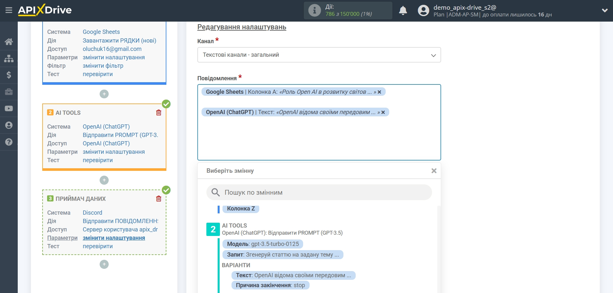Insert the Модель gpt-3.5-turbo-0125 variable
This screenshot has width=613, height=293.
(x=263, y=244)
